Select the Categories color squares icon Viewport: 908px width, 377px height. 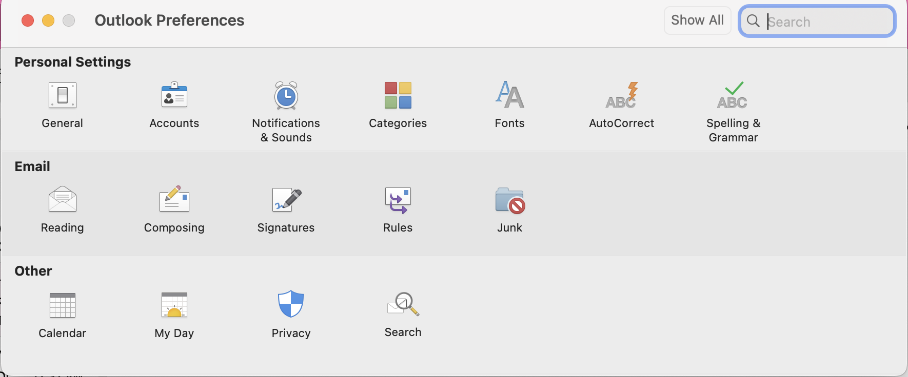(398, 96)
